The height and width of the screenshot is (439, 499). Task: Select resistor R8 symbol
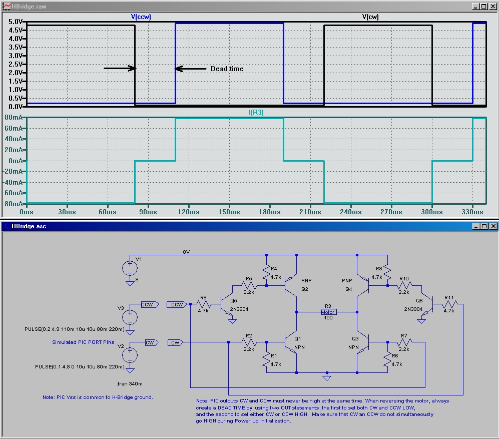[387, 271]
